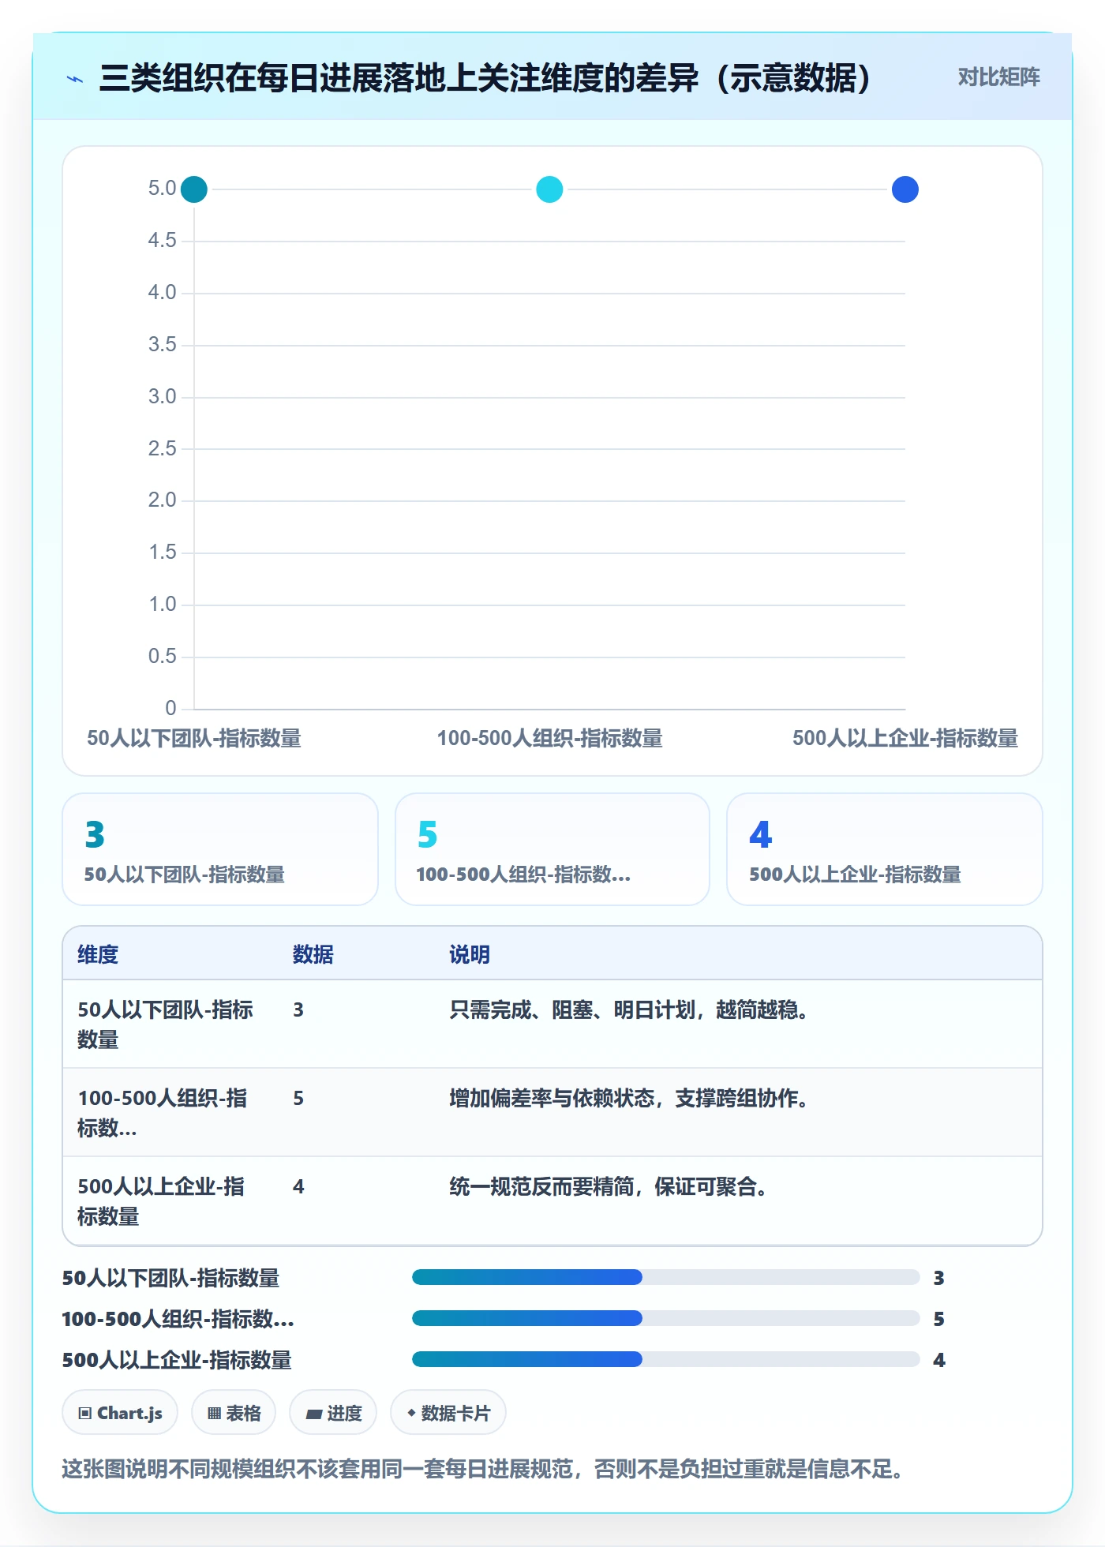Click the progress row label 50人以下团队-指标数量
The height and width of the screenshot is (1547, 1105).
click(171, 1279)
